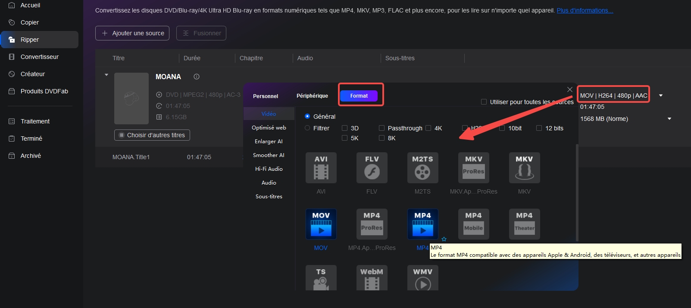Select the MKV Apple ProRes format icon

pos(474,168)
